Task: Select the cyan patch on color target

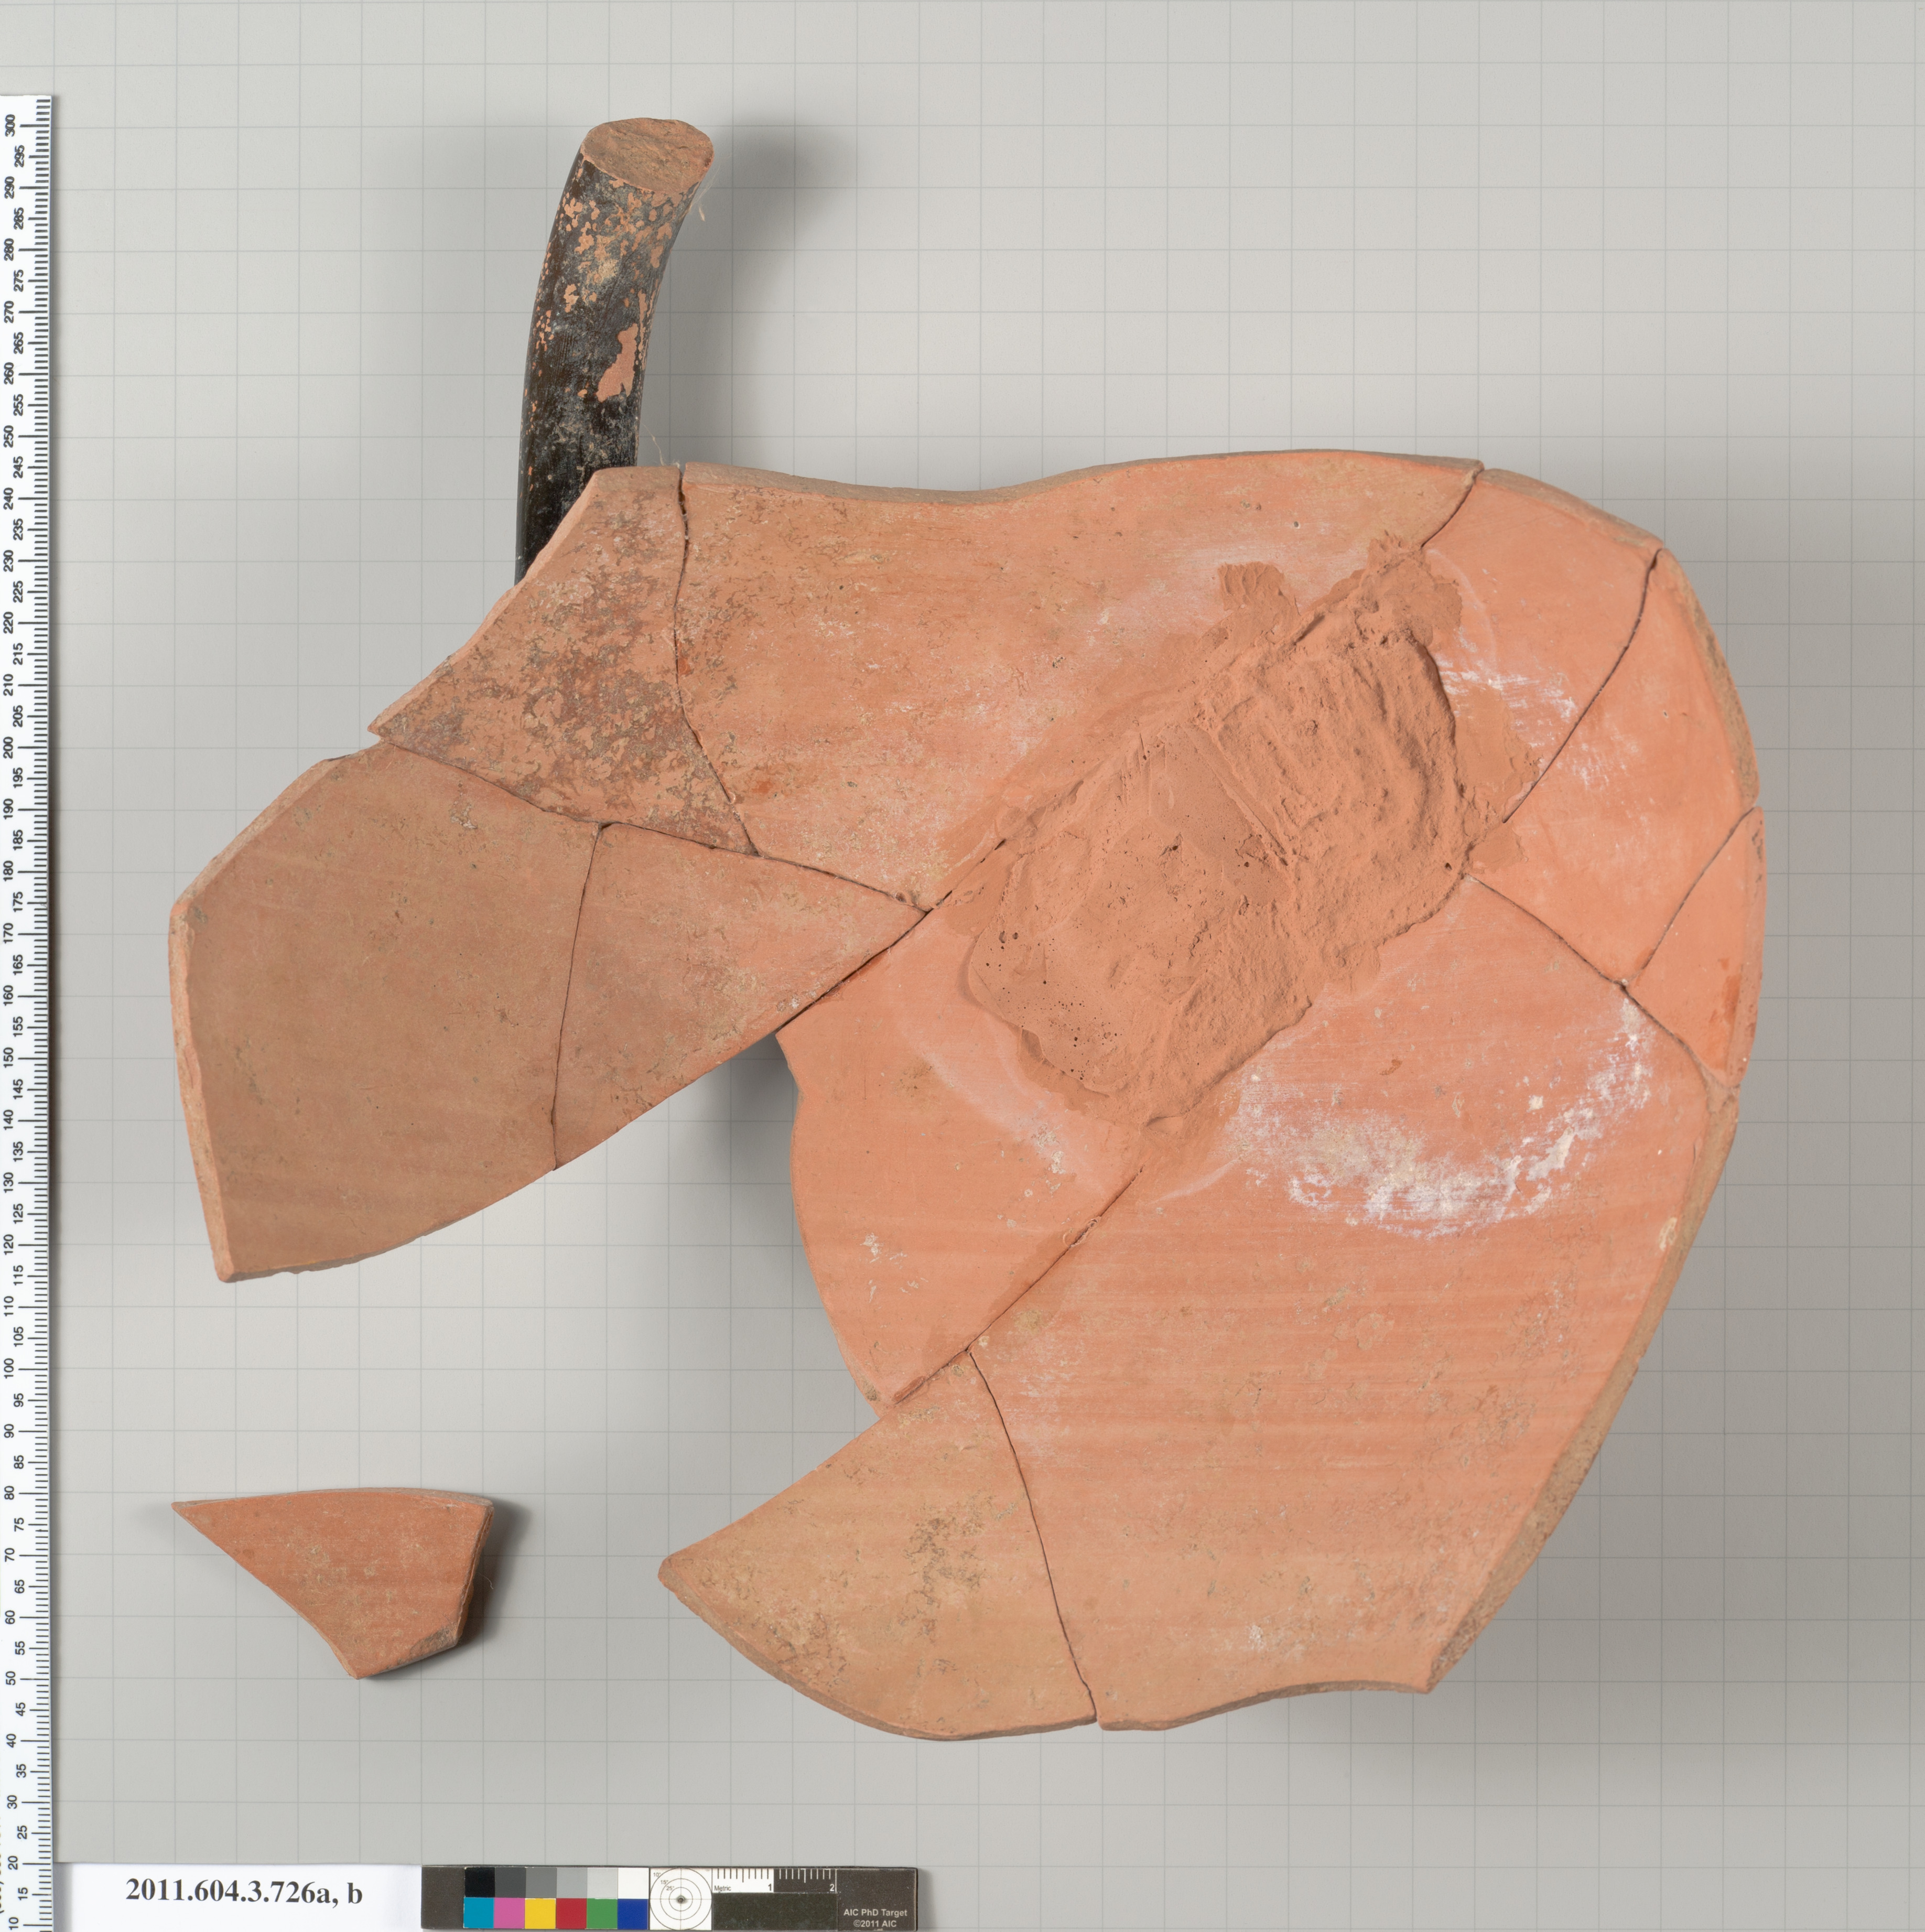Action: (479, 1913)
